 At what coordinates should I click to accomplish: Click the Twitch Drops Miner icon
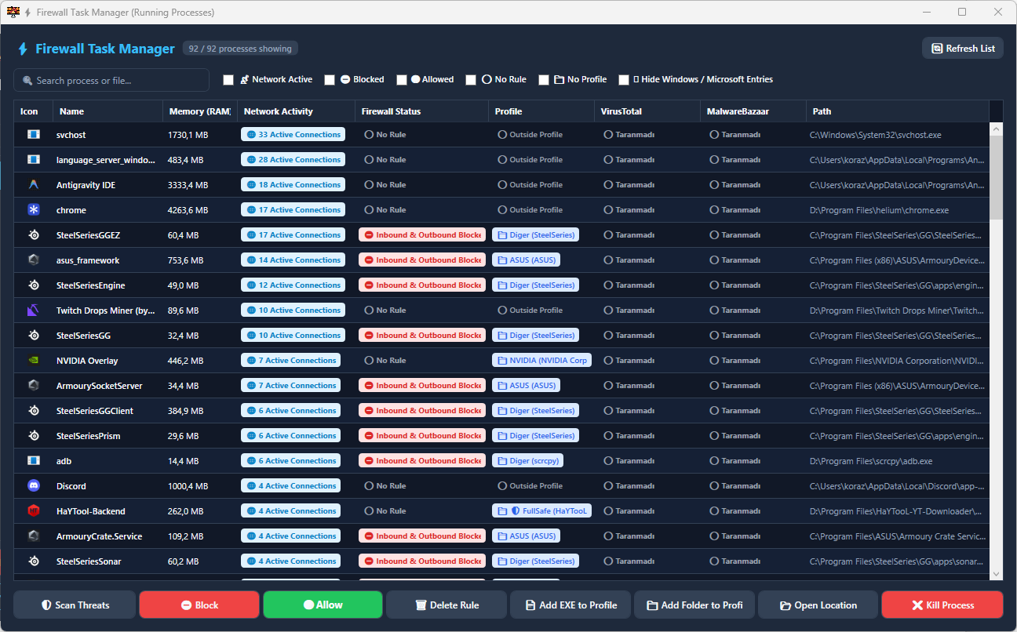(x=34, y=311)
